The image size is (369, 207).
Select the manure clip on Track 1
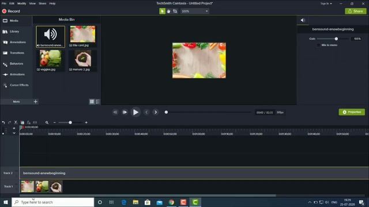(x=56, y=186)
